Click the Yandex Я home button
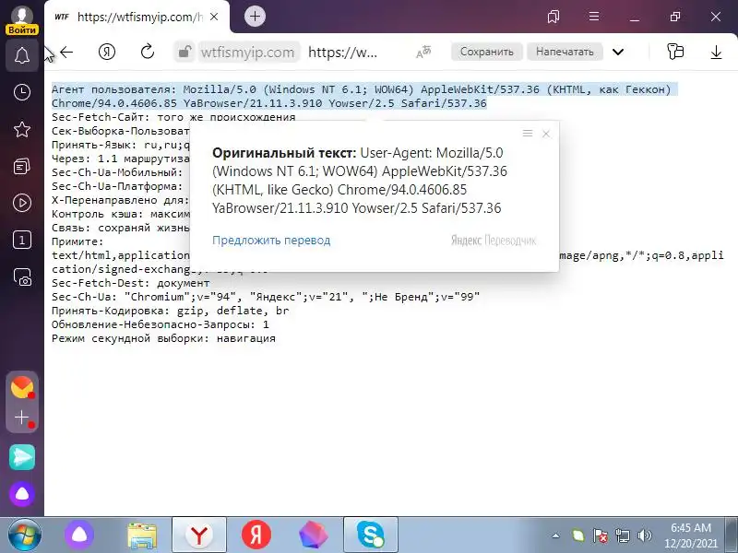The width and height of the screenshot is (738, 553). [107, 52]
